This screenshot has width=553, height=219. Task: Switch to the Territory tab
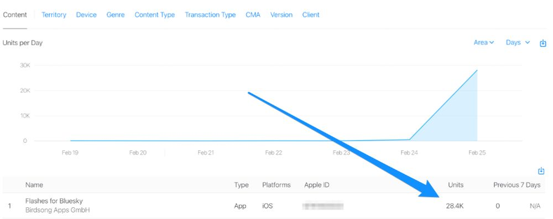click(x=54, y=15)
